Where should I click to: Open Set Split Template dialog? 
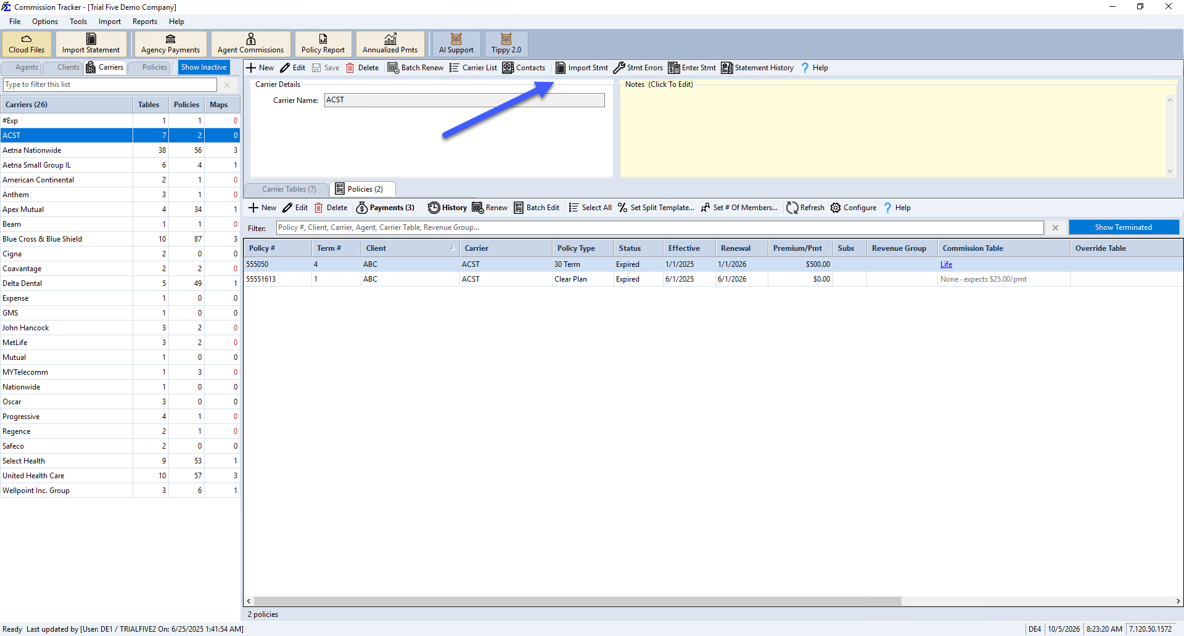656,208
